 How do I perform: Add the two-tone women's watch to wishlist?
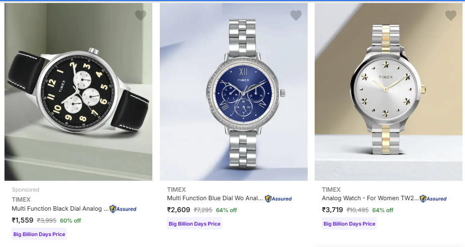click(451, 15)
